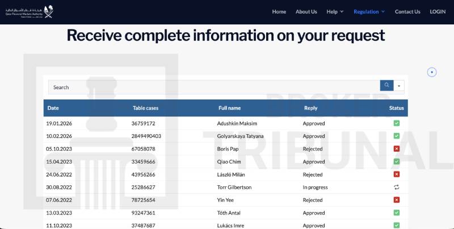Select date cell 19.01.2026
This screenshot has height=229, width=454.
coord(59,123)
